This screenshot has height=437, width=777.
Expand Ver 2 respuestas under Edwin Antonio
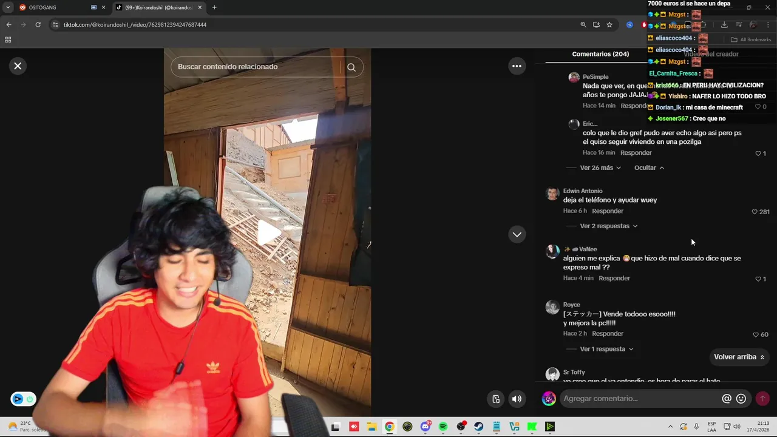tap(608, 226)
